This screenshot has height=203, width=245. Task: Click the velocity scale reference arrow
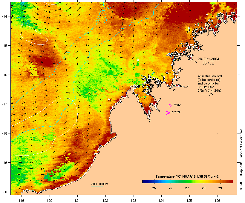click(x=207, y=94)
